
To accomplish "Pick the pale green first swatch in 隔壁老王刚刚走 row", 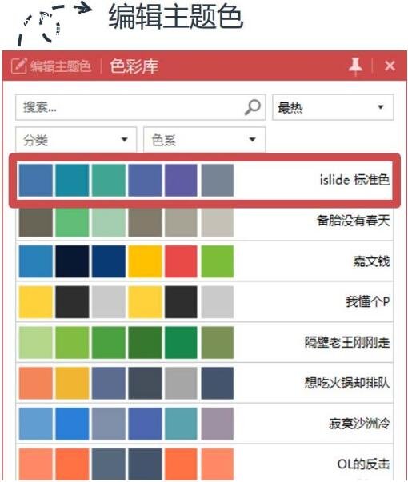I will (36, 342).
